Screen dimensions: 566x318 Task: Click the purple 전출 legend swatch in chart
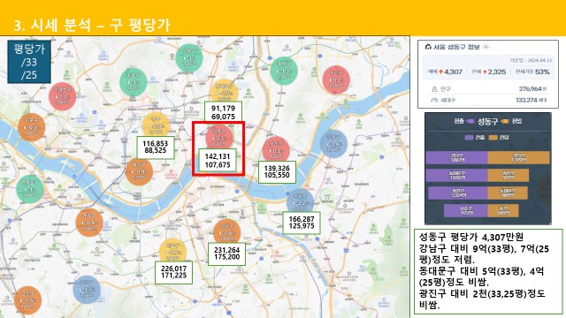point(469,138)
